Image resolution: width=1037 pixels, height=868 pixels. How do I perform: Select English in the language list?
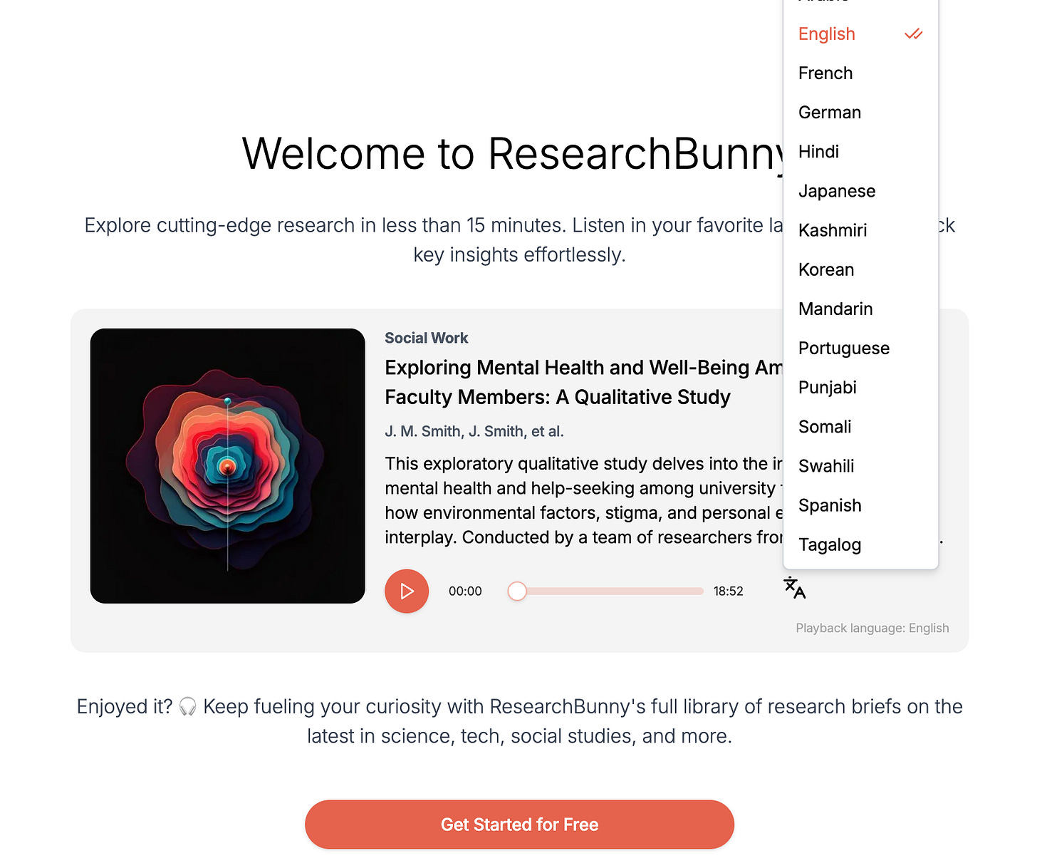(860, 34)
